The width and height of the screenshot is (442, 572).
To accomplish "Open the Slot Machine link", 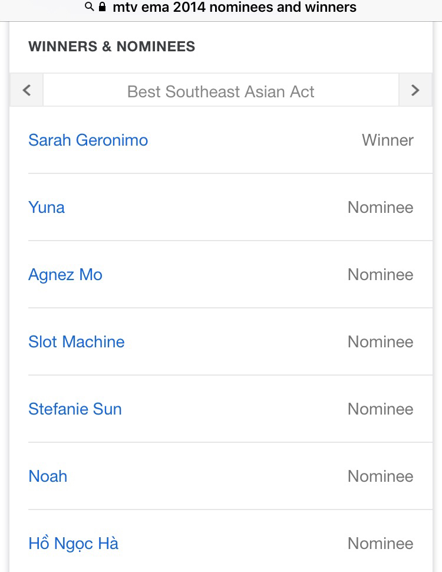I will pyautogui.click(x=77, y=342).
